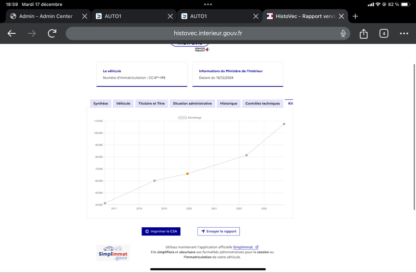Select the 2022 data point near 81000
The height and width of the screenshot is (273, 416).
click(x=246, y=155)
